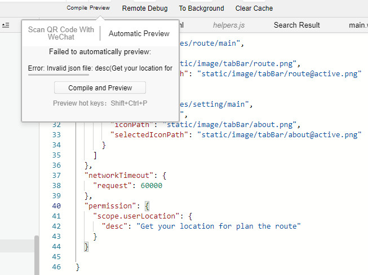Click the list icon left of the tabs
Image resolution: width=368 pixels, height=275 pixels.
click(x=6, y=25)
